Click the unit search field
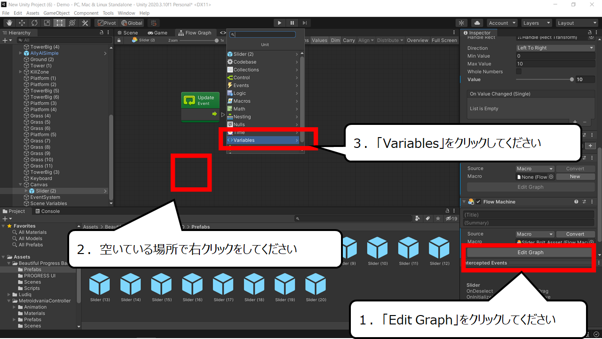 click(x=262, y=34)
